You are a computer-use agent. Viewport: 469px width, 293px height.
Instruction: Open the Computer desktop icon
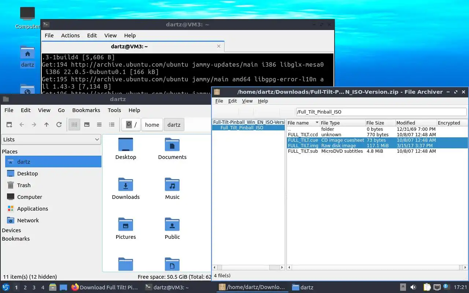(27, 18)
